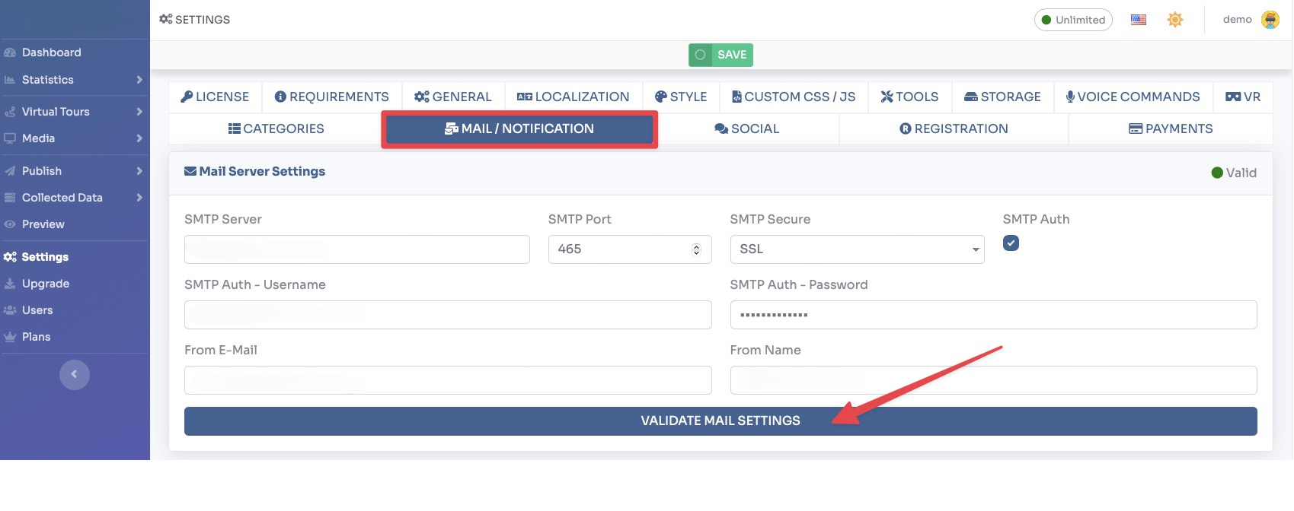Switch to the CATEGORIES tab
1294x511 pixels.
point(276,129)
